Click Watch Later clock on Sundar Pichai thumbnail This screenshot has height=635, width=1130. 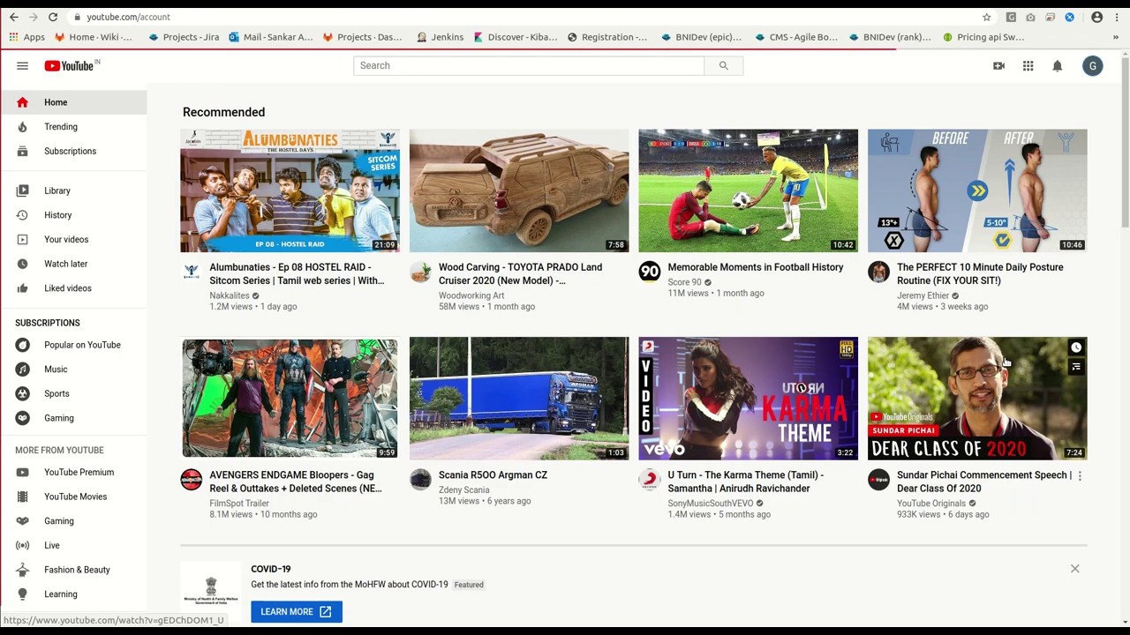pos(1075,347)
